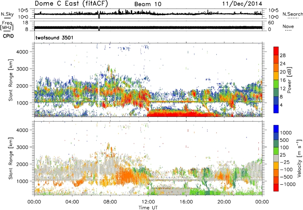303x210 pixels.
Task: Click the "18" tick on the frequency axis
Action: (x=25, y=23)
